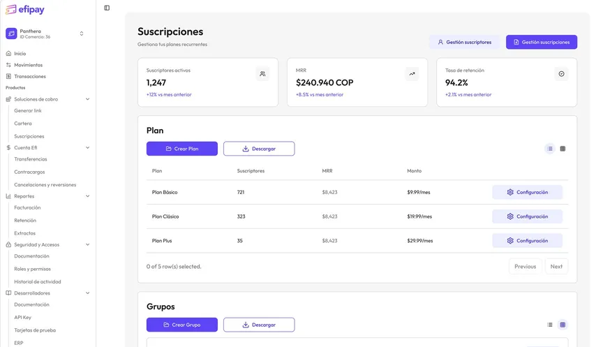
Task: Collapse the Soluciones de cobro section
Action: [x=88, y=99]
